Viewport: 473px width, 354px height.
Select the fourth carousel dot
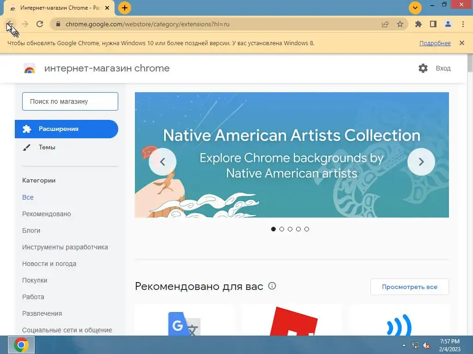click(298, 229)
